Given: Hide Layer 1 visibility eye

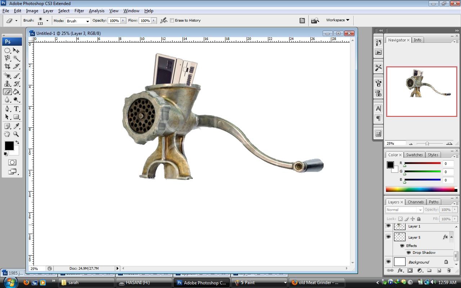Looking at the screenshot, I should pos(388,226).
